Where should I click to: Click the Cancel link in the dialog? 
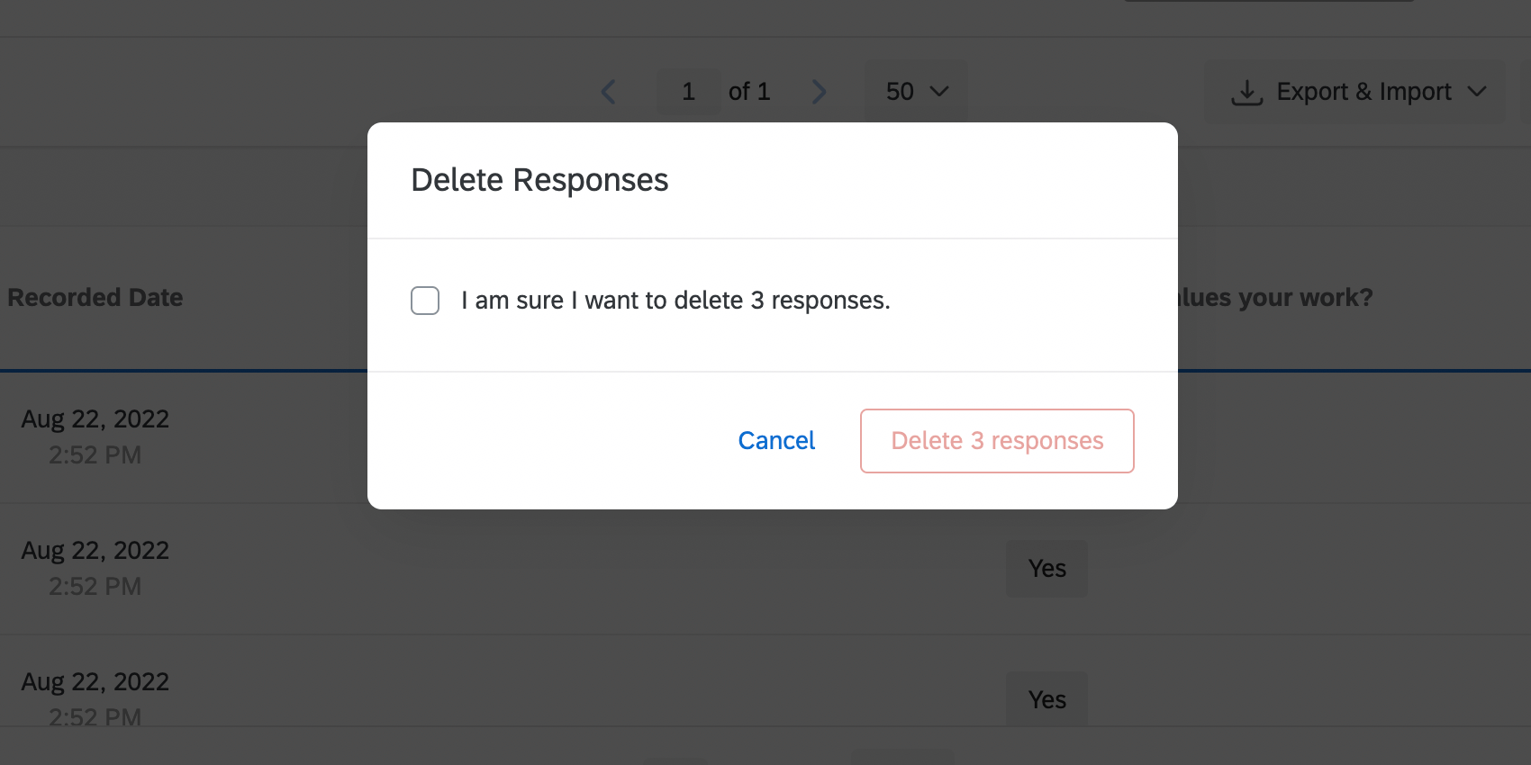[x=776, y=440]
